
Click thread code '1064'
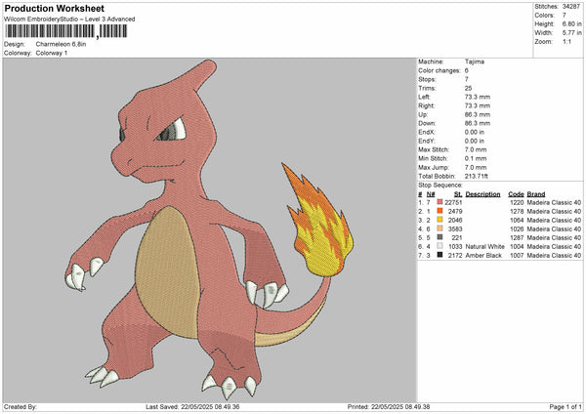coord(517,220)
